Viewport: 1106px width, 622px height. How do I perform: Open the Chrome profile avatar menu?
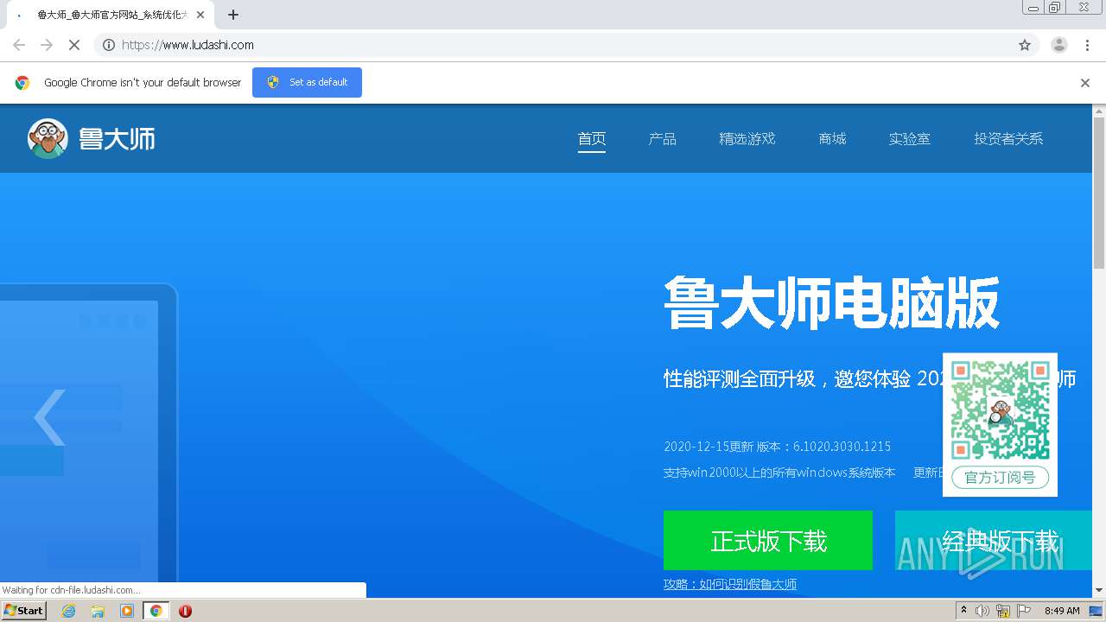(1059, 45)
